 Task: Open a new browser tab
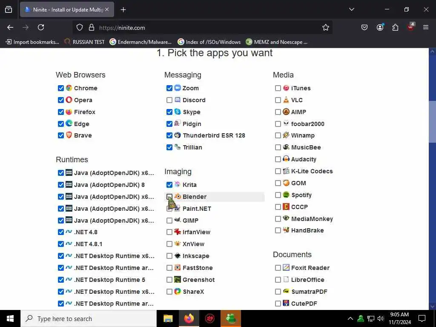coord(123,10)
